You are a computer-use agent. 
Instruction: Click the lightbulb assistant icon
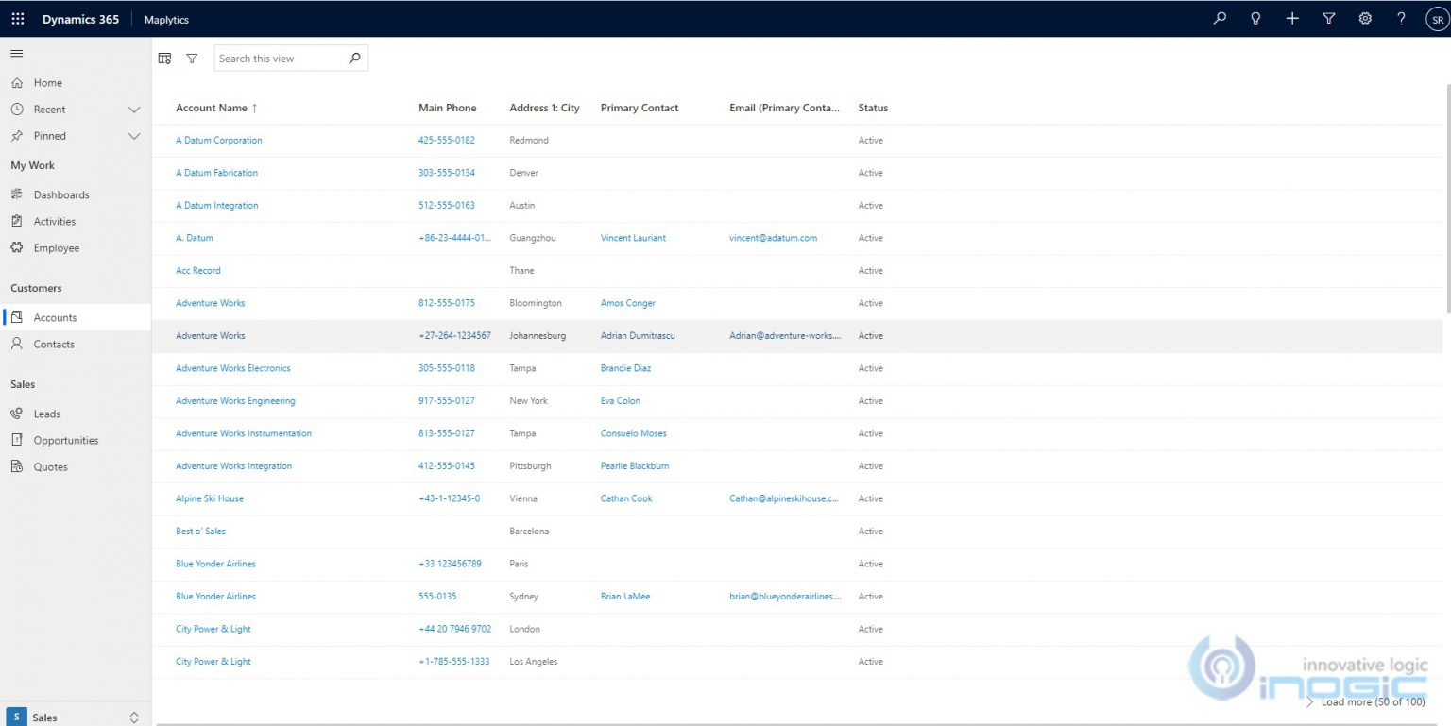pos(1255,18)
